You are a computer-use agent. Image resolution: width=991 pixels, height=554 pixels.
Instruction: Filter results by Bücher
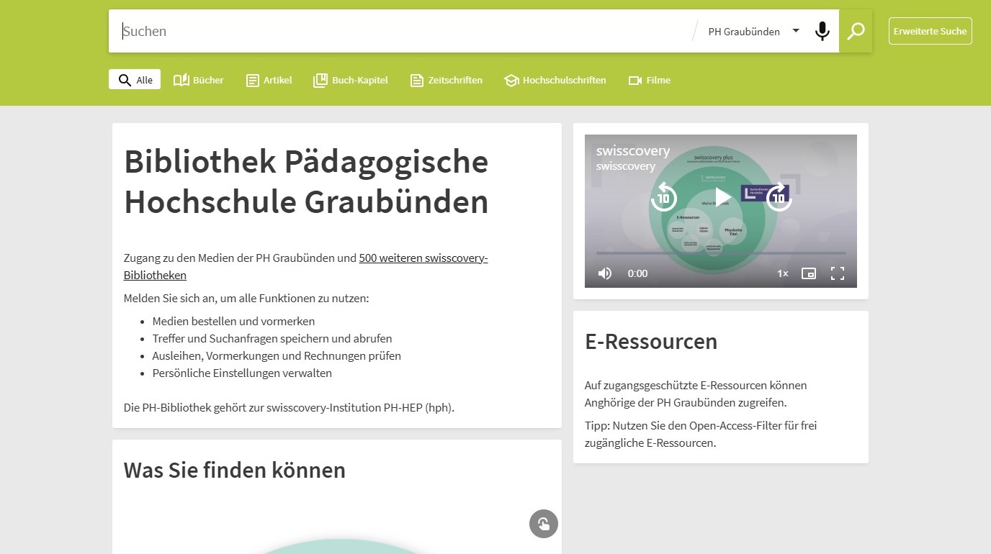[199, 80]
